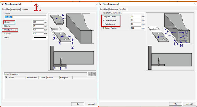Click the Zugehörige Artikel heading
The height and width of the screenshot is (107, 197).
pos(11,74)
